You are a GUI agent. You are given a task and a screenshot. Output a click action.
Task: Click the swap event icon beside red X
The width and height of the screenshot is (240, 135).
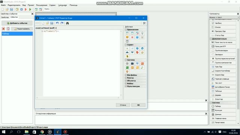[8, 29]
